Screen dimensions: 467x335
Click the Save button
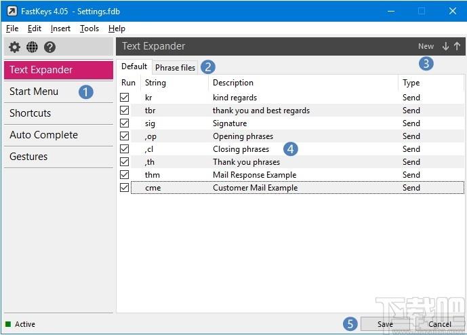click(x=385, y=324)
